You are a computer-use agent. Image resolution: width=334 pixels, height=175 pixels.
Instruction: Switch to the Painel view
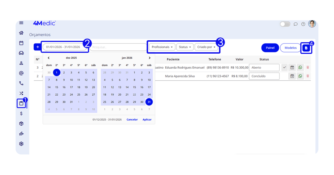tap(270, 48)
